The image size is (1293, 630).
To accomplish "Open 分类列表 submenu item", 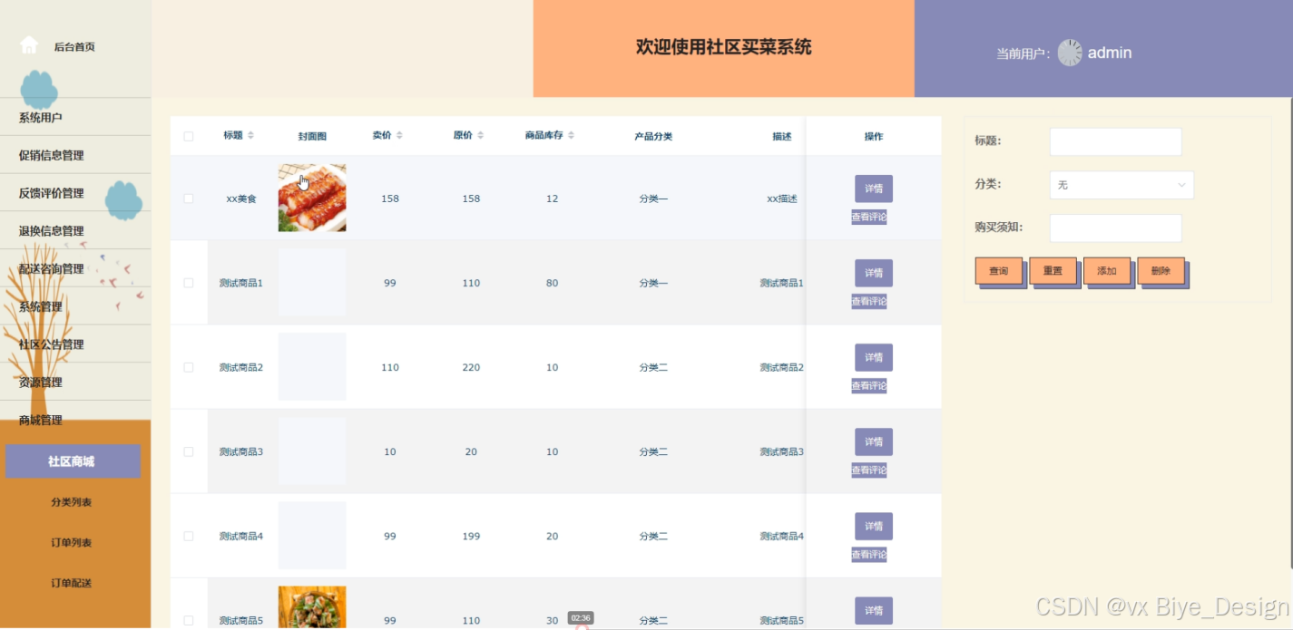I will pos(73,502).
